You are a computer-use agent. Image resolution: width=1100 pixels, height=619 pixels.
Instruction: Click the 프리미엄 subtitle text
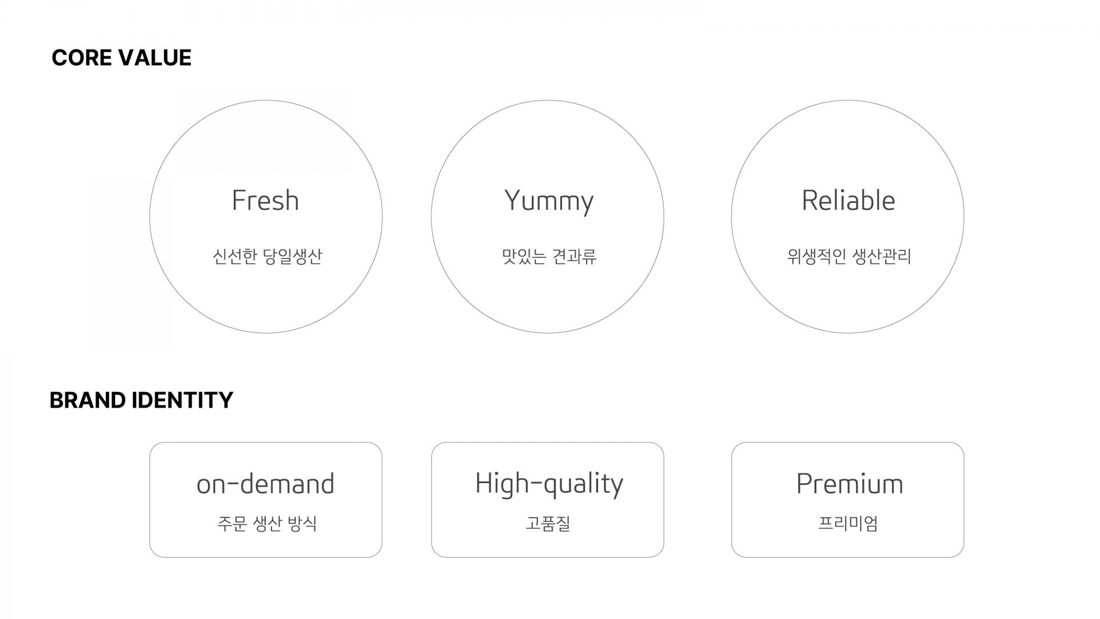848,523
